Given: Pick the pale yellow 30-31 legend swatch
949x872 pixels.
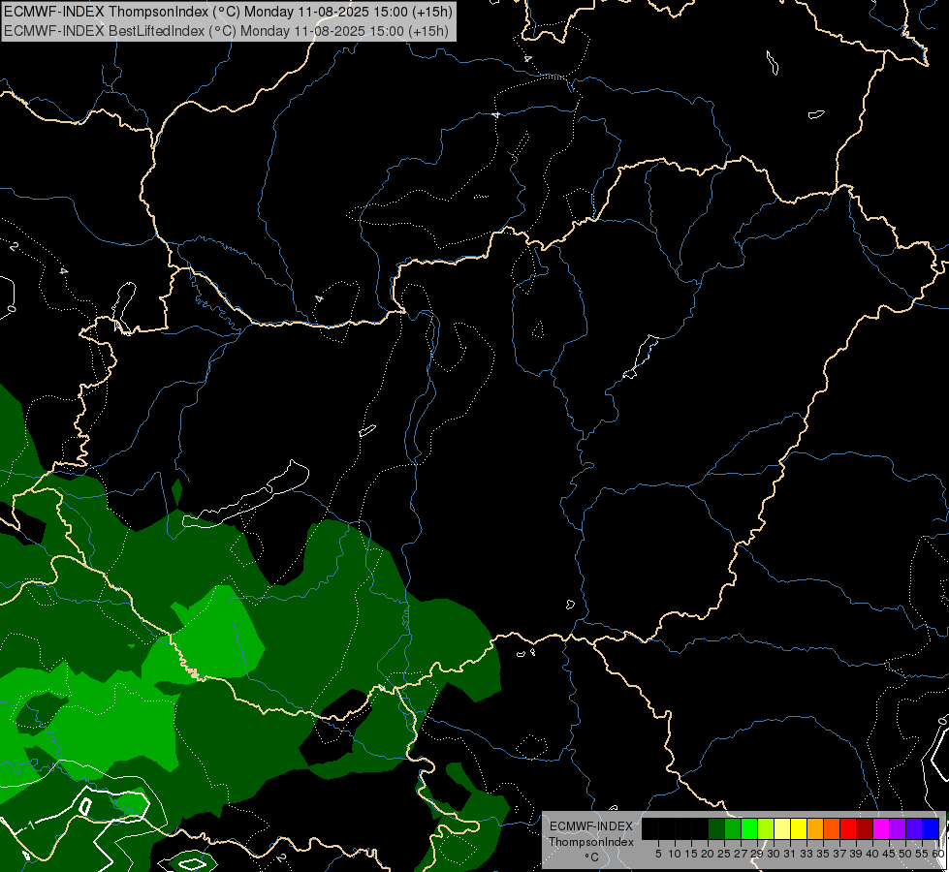Looking at the screenshot, I should point(782,829).
